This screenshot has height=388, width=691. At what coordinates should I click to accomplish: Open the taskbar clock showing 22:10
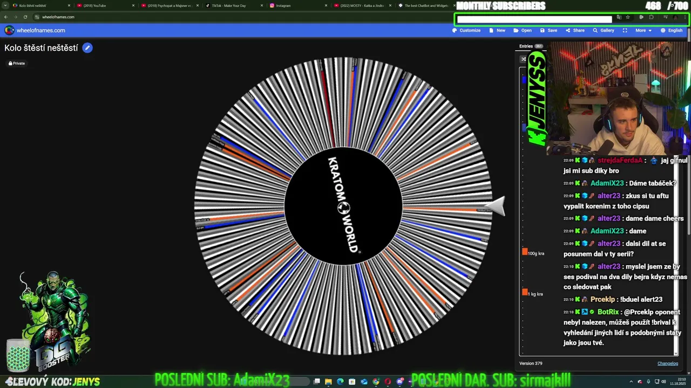679,382
